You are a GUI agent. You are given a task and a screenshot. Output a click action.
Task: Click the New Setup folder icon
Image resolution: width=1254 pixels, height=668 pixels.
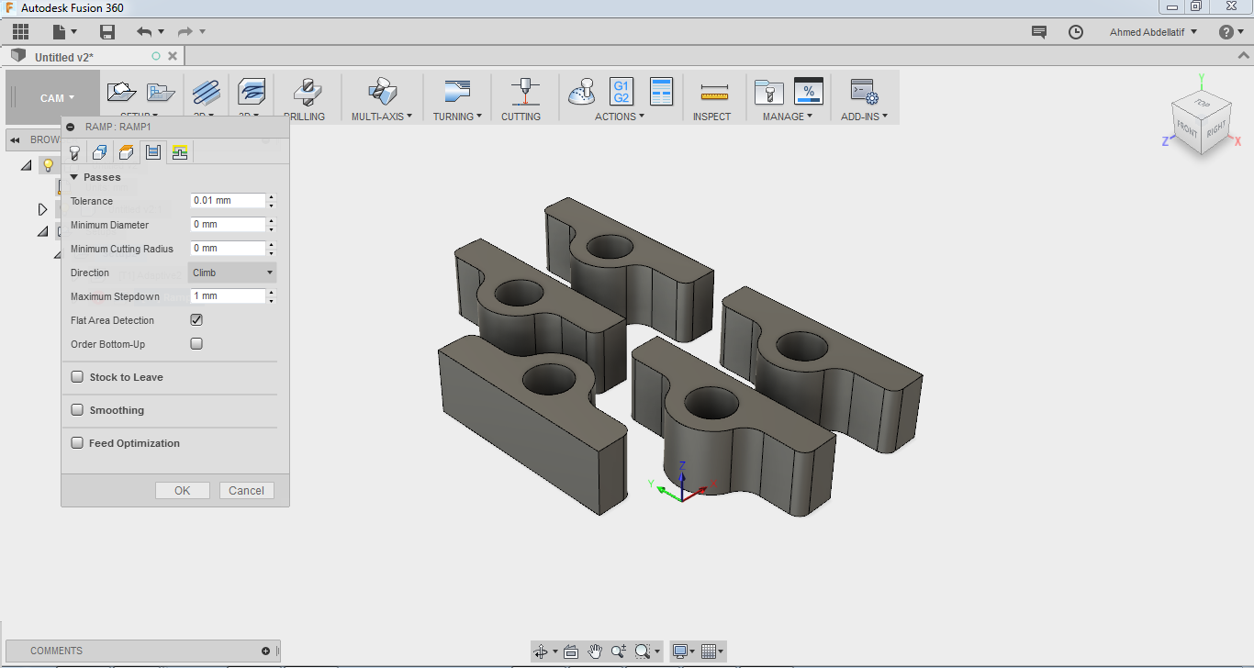point(121,91)
